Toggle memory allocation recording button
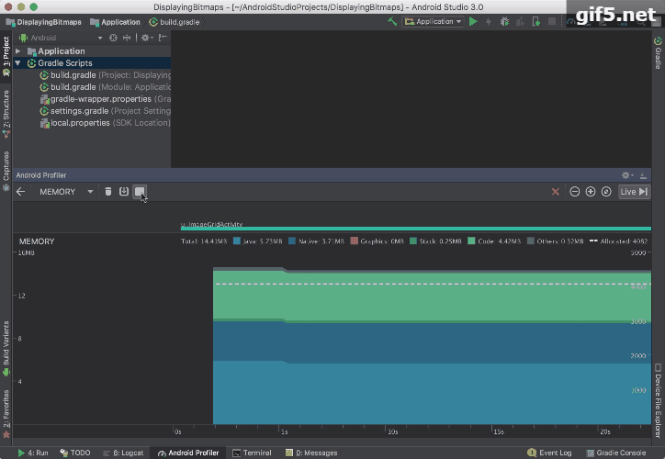 click(140, 192)
